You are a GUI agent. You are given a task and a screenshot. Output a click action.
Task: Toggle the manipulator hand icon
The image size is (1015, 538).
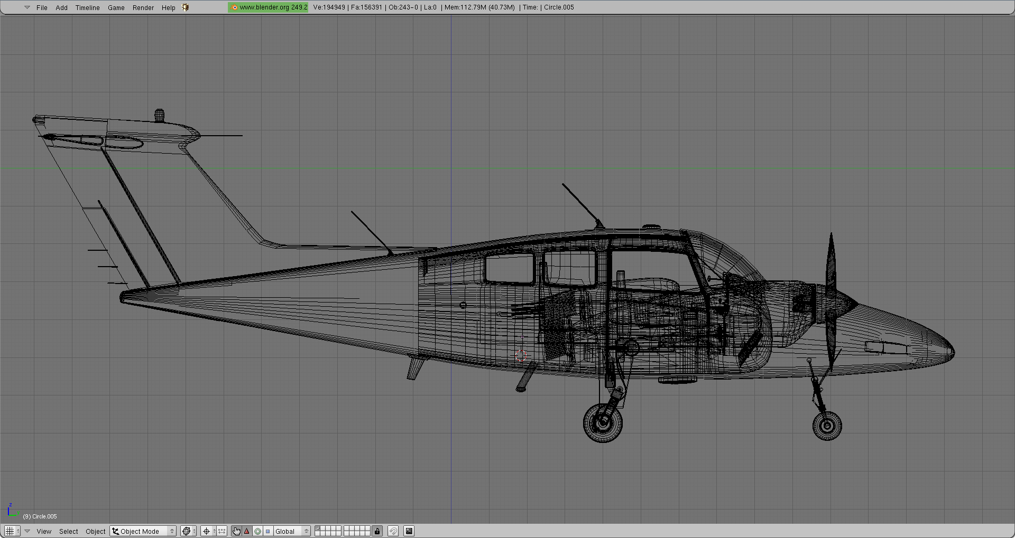point(236,531)
